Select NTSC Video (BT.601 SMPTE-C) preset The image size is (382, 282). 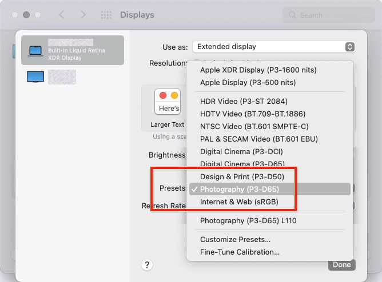(254, 127)
